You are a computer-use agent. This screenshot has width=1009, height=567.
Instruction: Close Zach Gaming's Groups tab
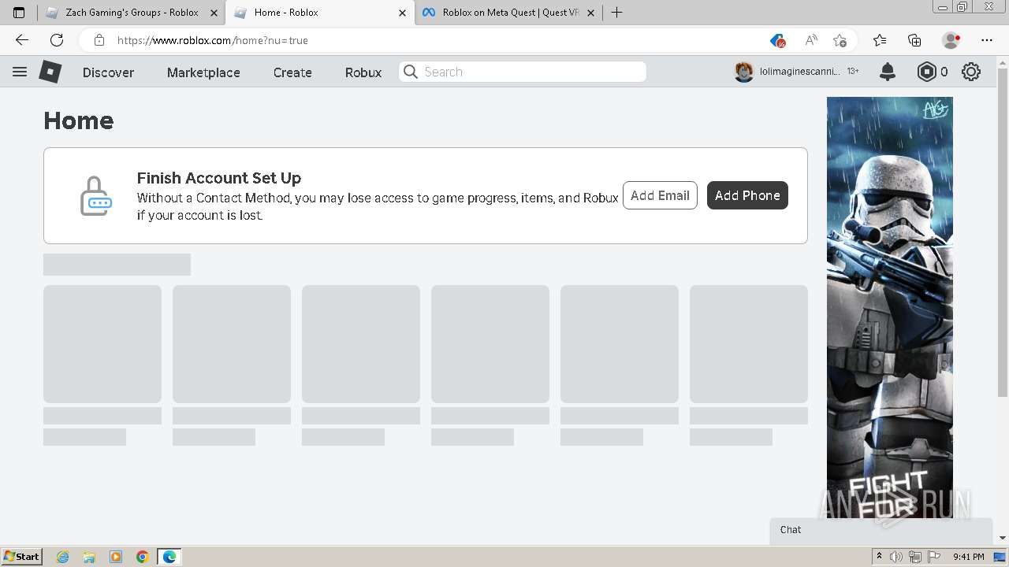[x=214, y=13]
